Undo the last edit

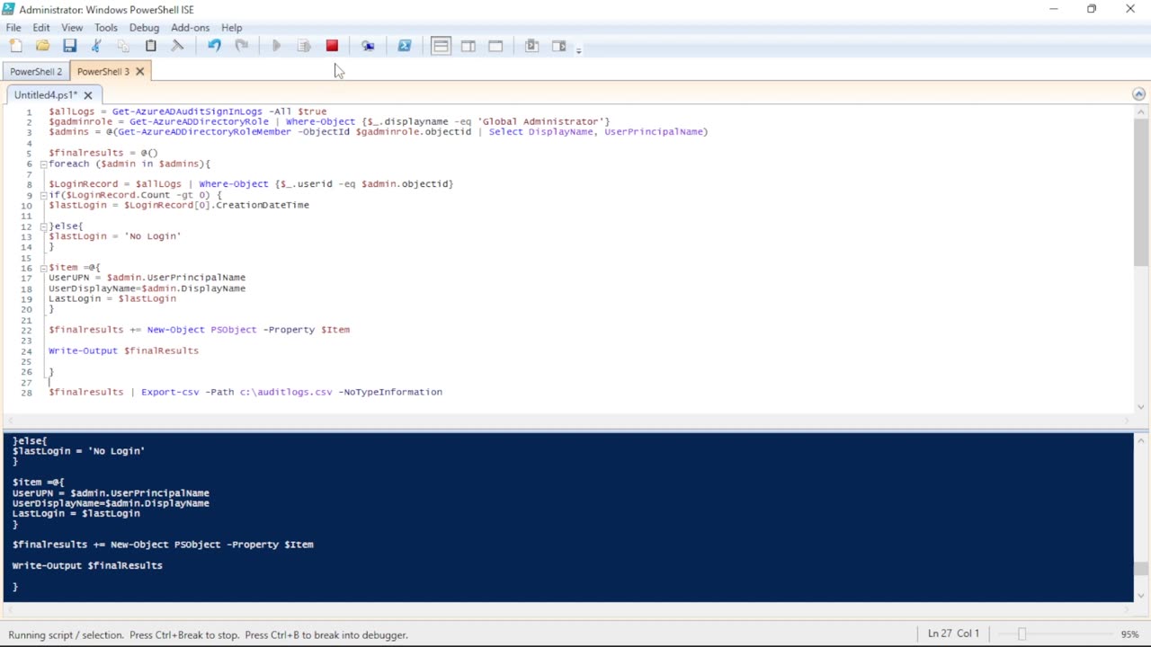coord(214,46)
